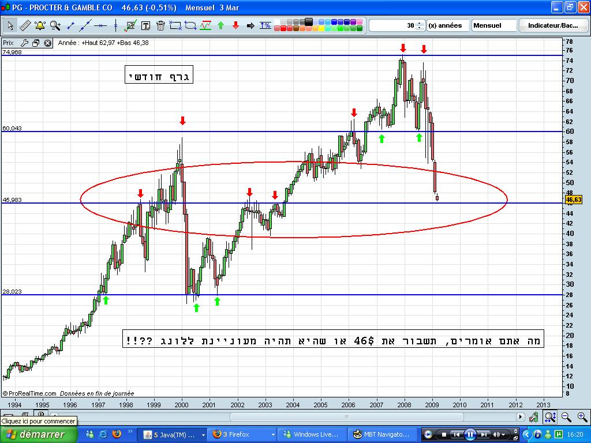
Task: Select the channel lines tool
Action: click(x=205, y=25)
